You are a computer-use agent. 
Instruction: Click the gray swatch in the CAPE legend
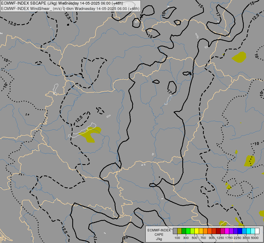[175, 231]
